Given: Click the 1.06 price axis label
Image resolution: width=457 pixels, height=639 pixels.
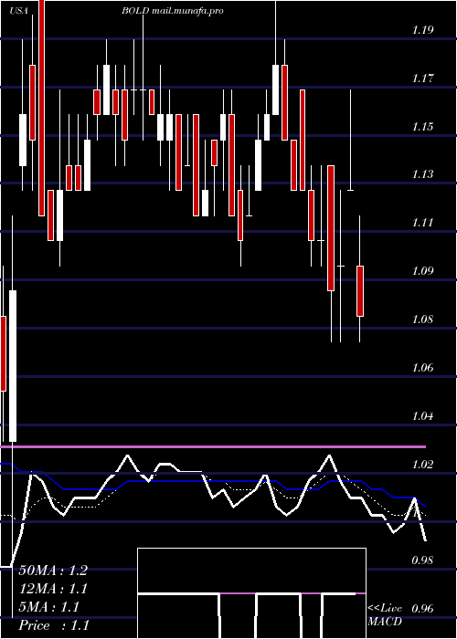Looking at the screenshot, I should pos(422,367).
